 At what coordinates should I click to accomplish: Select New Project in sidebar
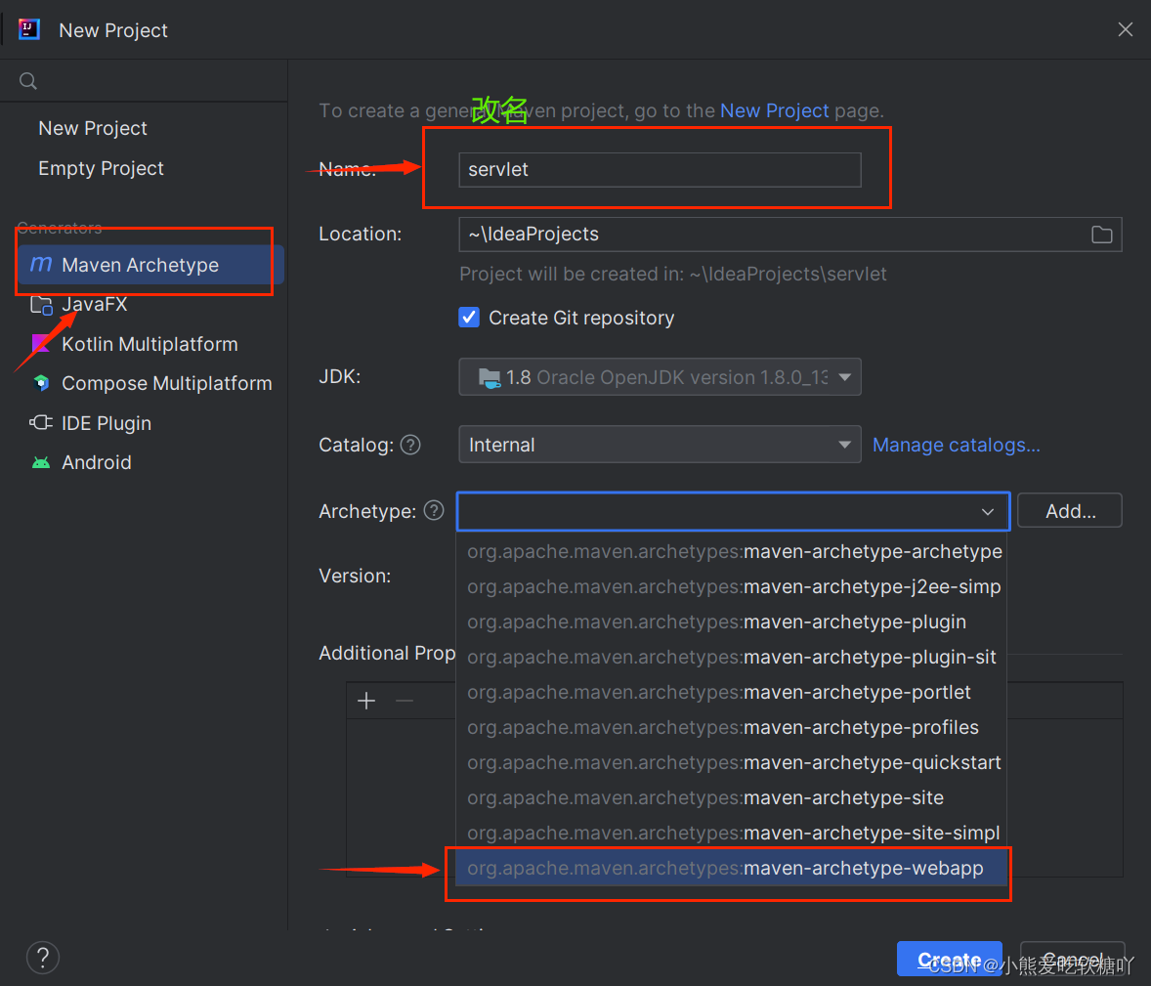93,128
